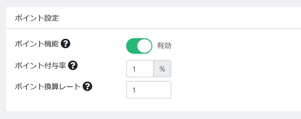Click empty space right of 有効 text
The height and width of the screenshot is (119, 301).
[230, 46]
